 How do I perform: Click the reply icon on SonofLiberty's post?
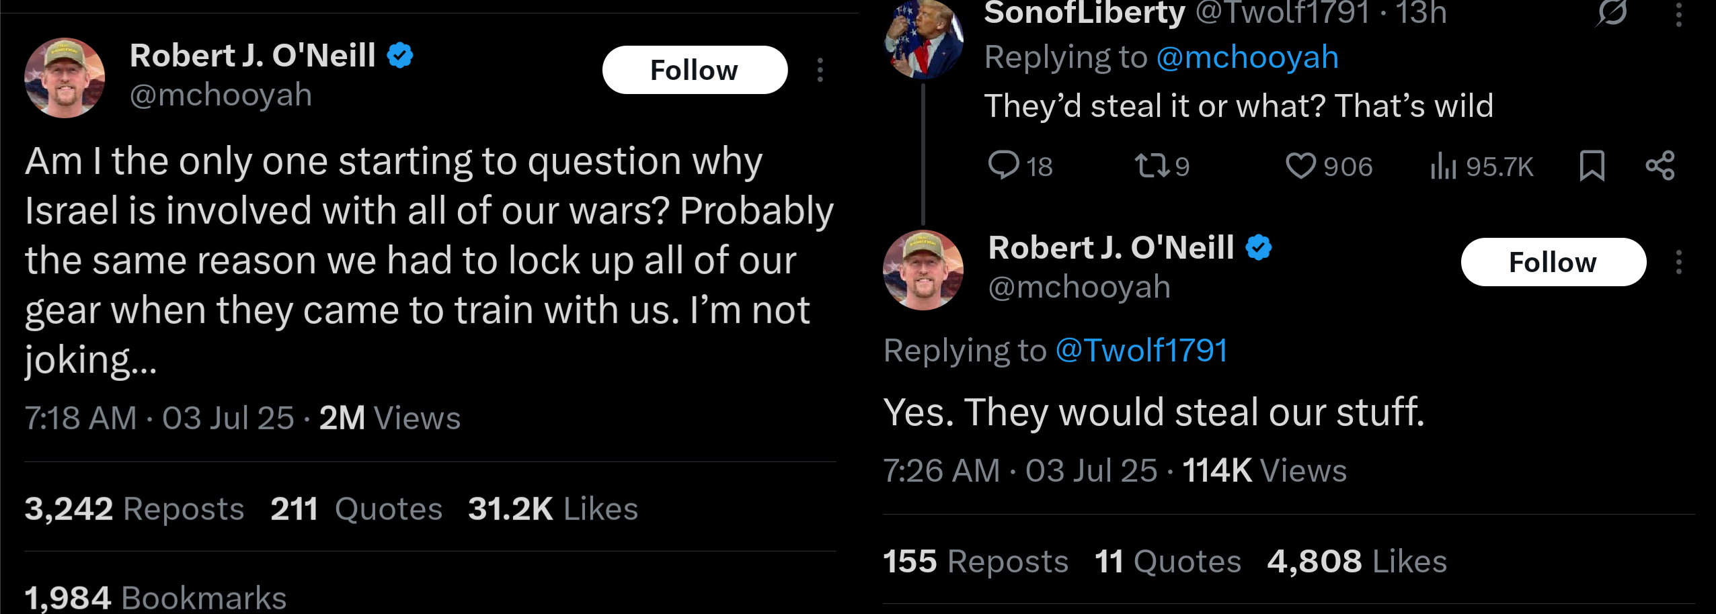pos(1004,165)
